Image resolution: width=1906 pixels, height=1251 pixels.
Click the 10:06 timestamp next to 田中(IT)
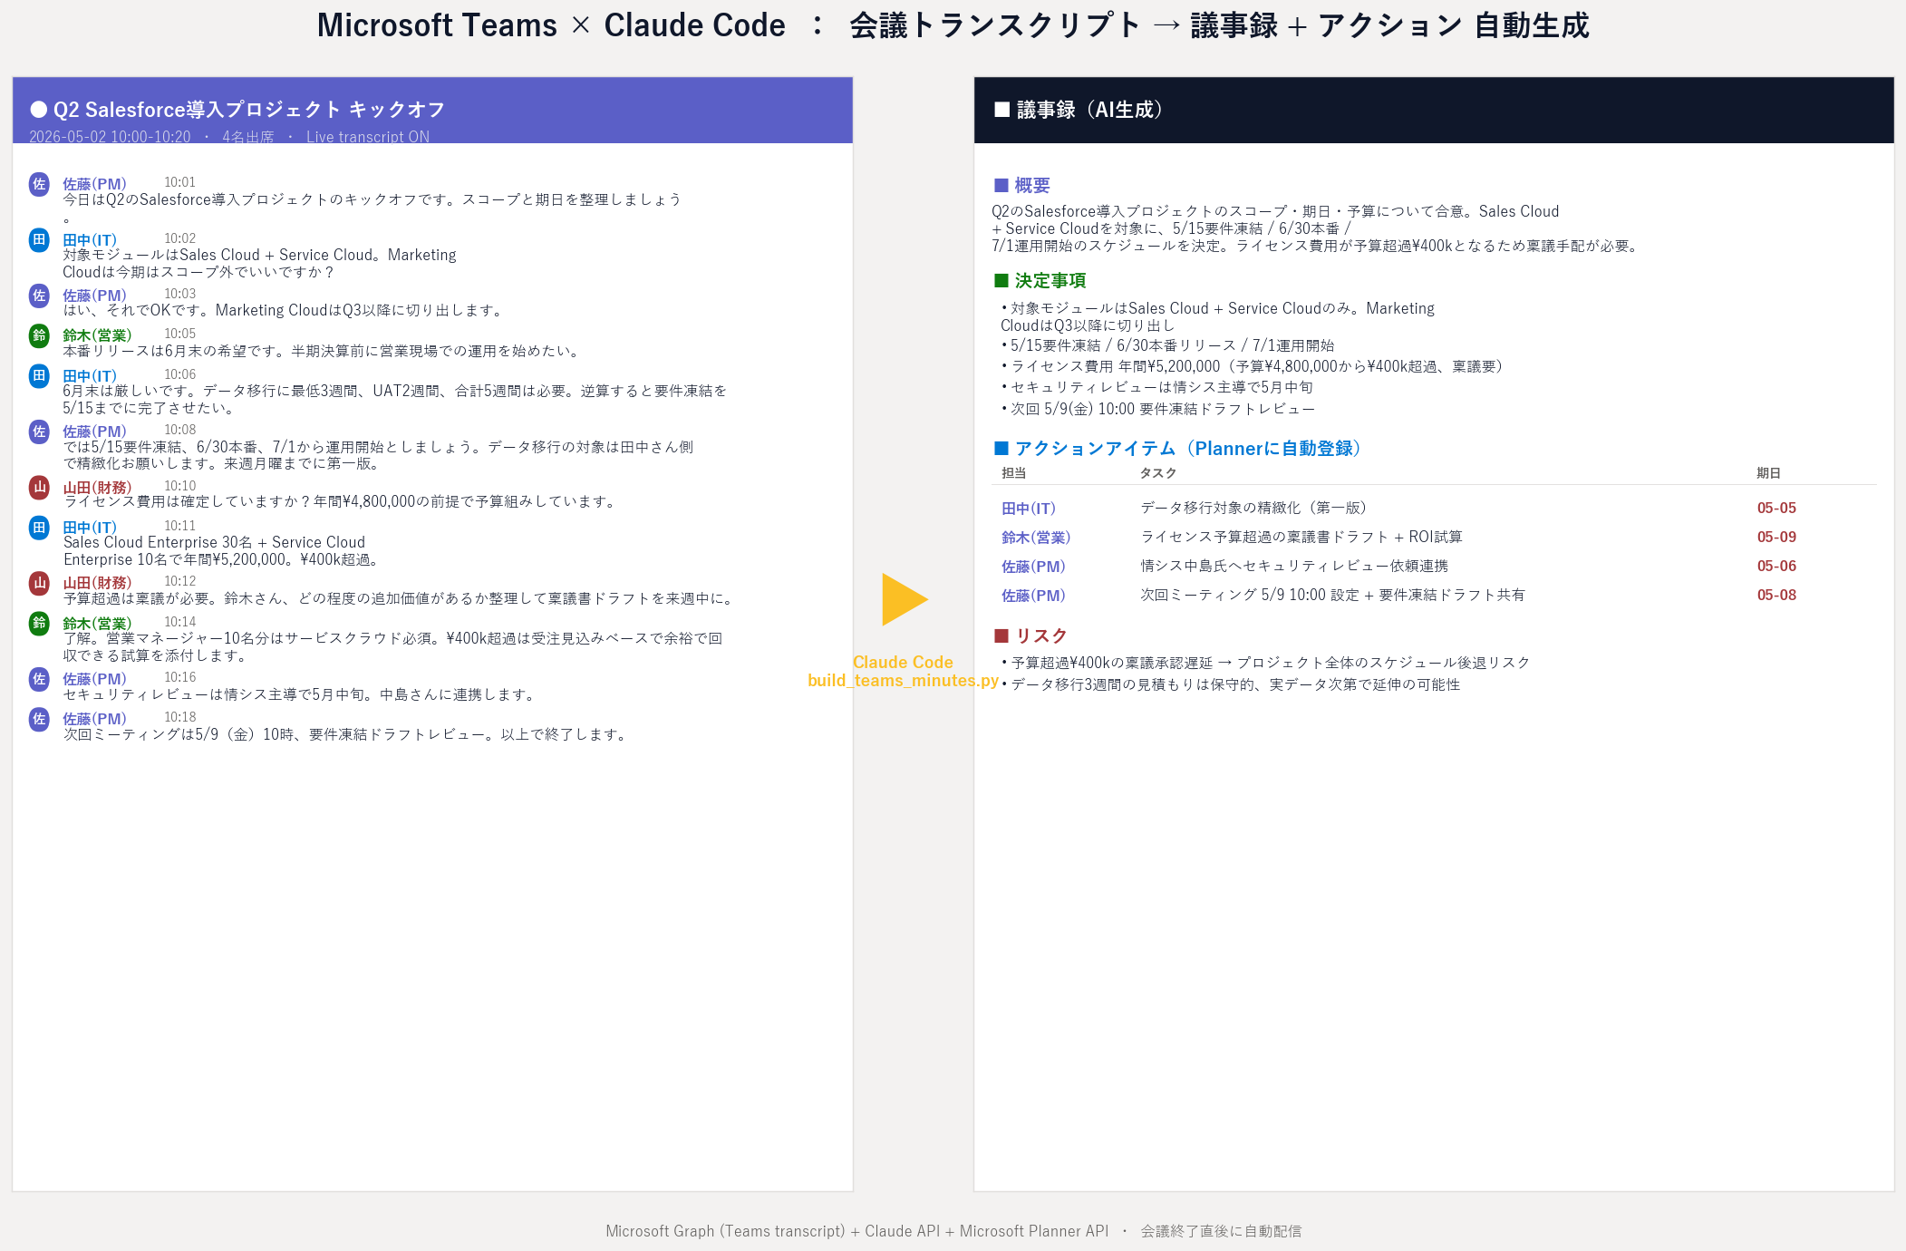tap(179, 374)
